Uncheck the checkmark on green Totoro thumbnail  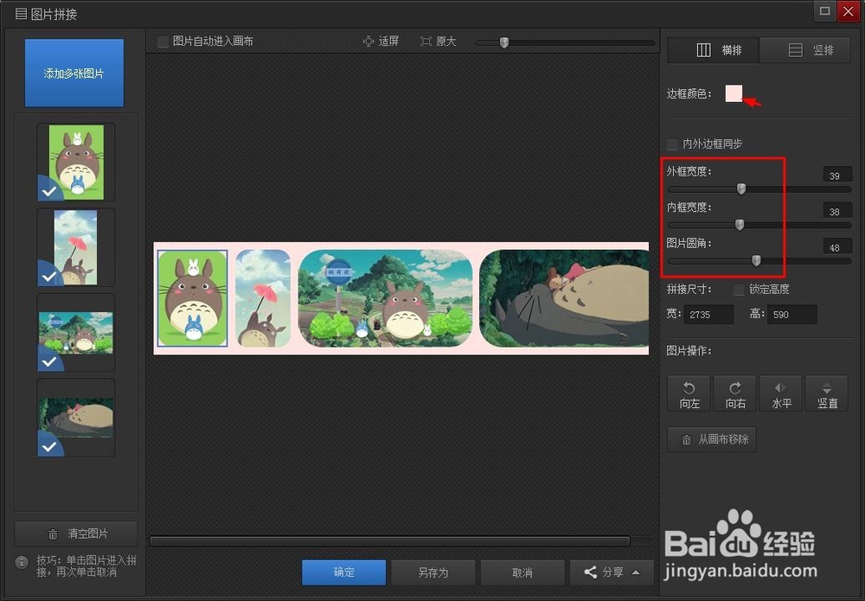[x=49, y=190]
